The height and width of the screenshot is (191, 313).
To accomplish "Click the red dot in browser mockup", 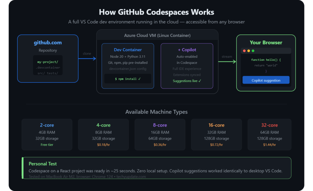I will (244, 51).
